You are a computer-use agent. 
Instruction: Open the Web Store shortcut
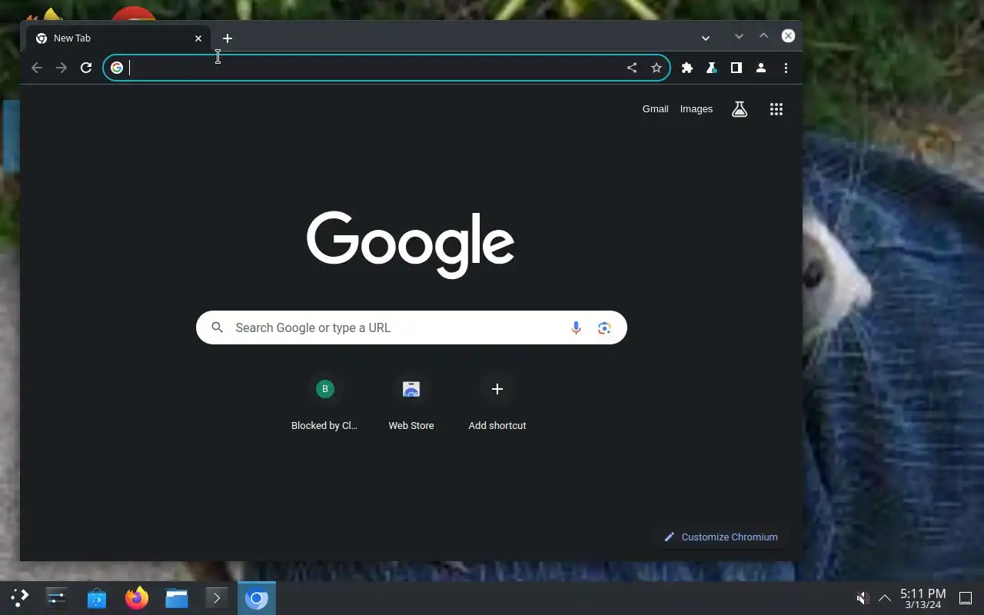411,403
